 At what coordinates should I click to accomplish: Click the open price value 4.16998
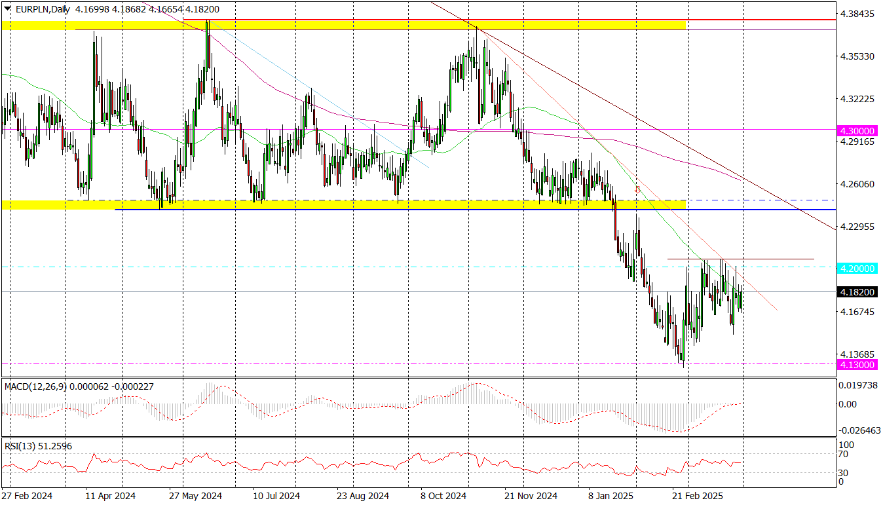92,10
